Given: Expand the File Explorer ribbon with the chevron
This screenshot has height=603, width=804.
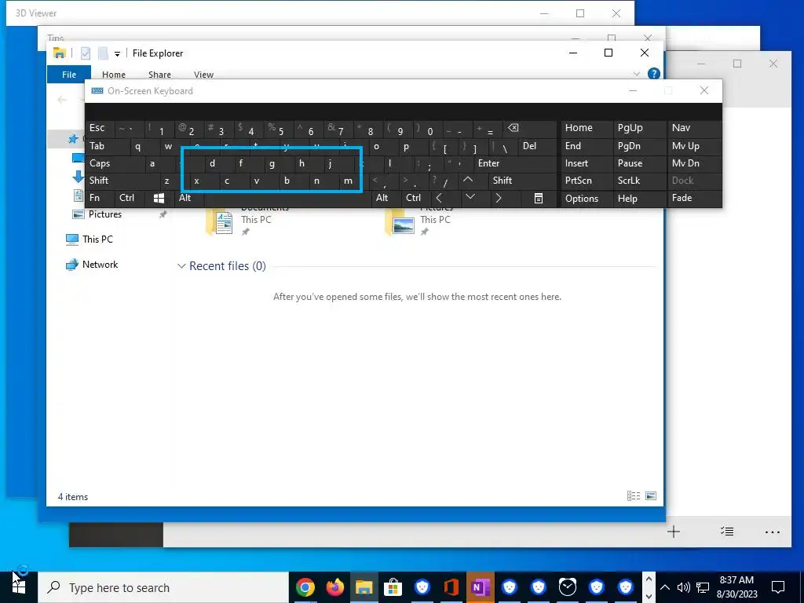Looking at the screenshot, I should pyautogui.click(x=636, y=74).
